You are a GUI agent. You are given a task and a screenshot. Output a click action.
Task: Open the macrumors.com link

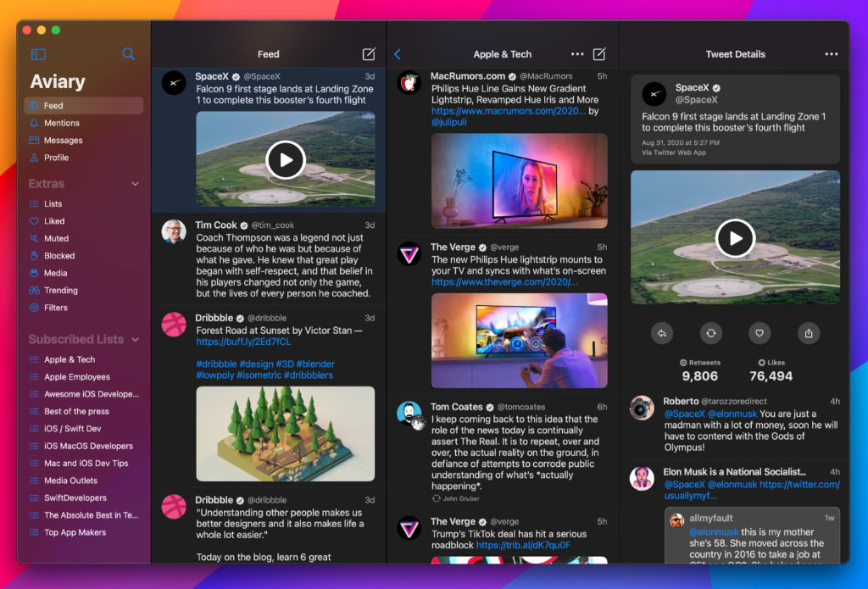point(509,111)
